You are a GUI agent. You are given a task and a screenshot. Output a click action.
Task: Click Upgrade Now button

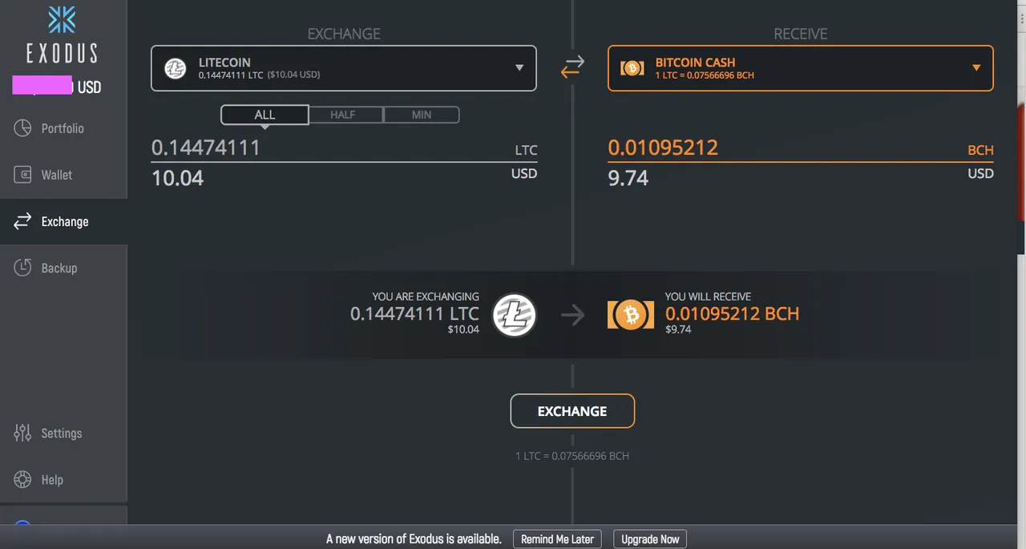[x=650, y=539]
